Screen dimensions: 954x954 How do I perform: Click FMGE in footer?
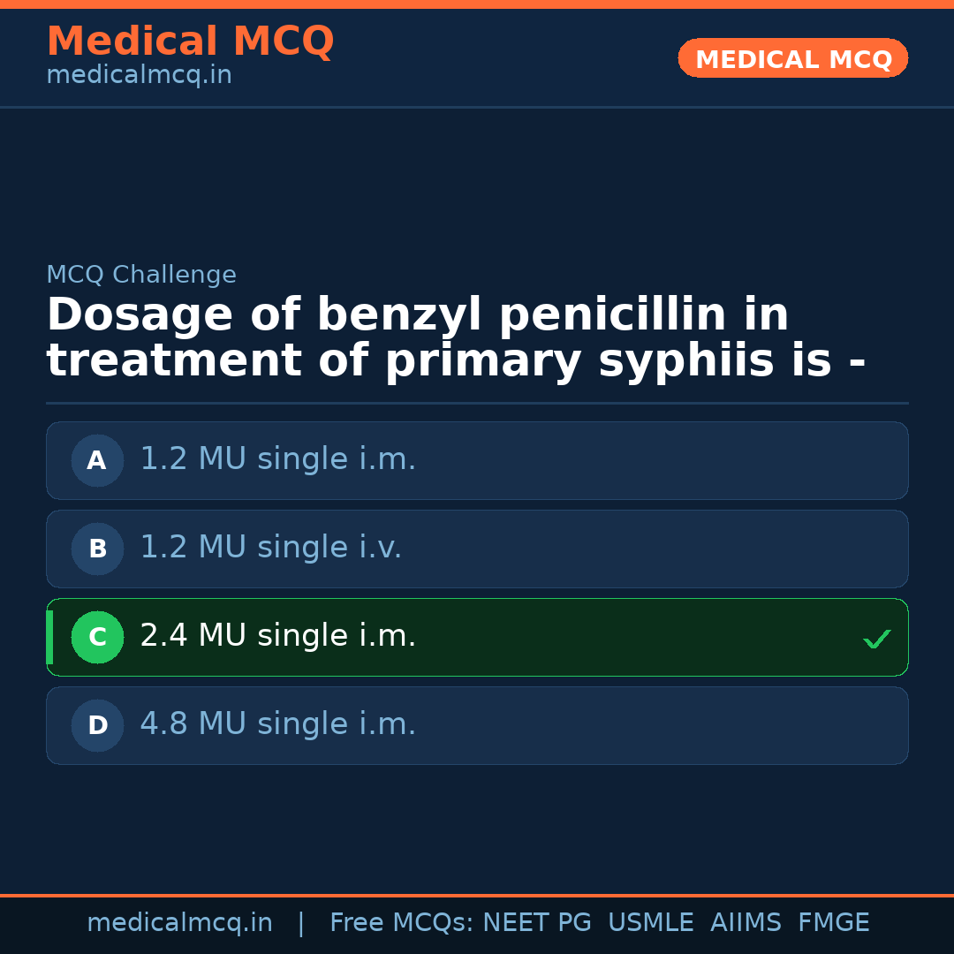pyautogui.click(x=833, y=923)
